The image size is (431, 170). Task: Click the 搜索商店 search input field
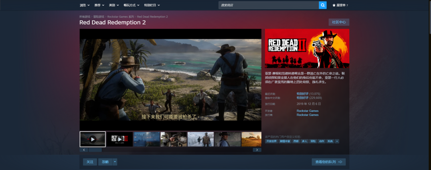[269, 5]
